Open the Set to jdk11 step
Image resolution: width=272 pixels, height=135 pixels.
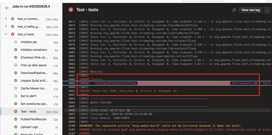coord(31,96)
